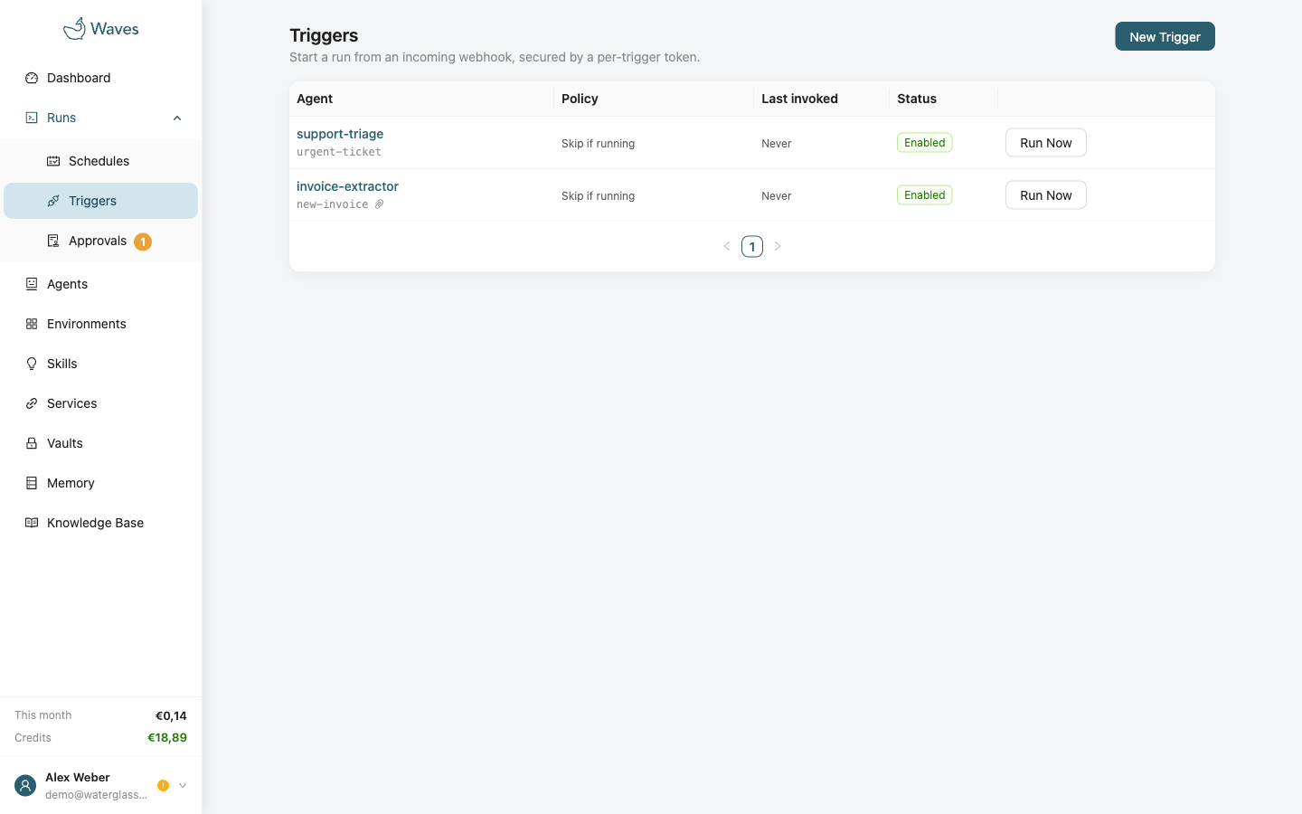Click the Vaults lock icon
The image size is (1302, 814).
tap(32, 443)
